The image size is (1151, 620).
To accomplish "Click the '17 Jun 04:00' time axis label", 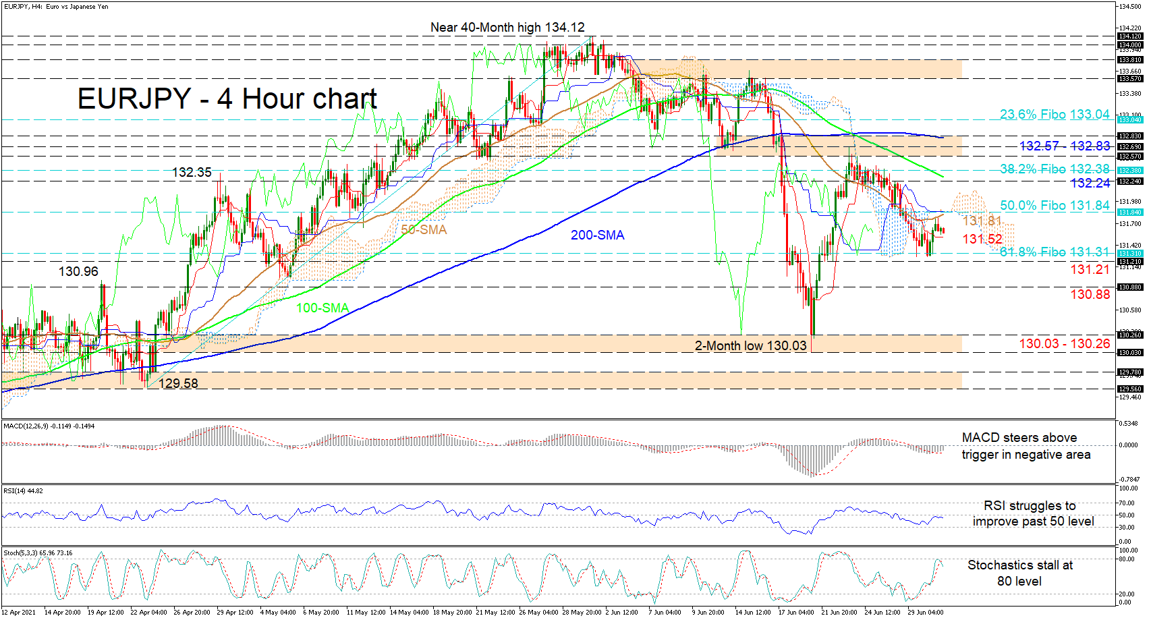I will click(796, 613).
